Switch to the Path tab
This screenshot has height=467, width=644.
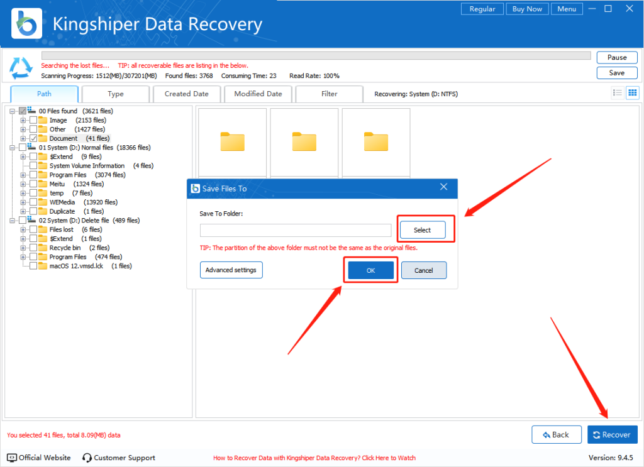45,94
